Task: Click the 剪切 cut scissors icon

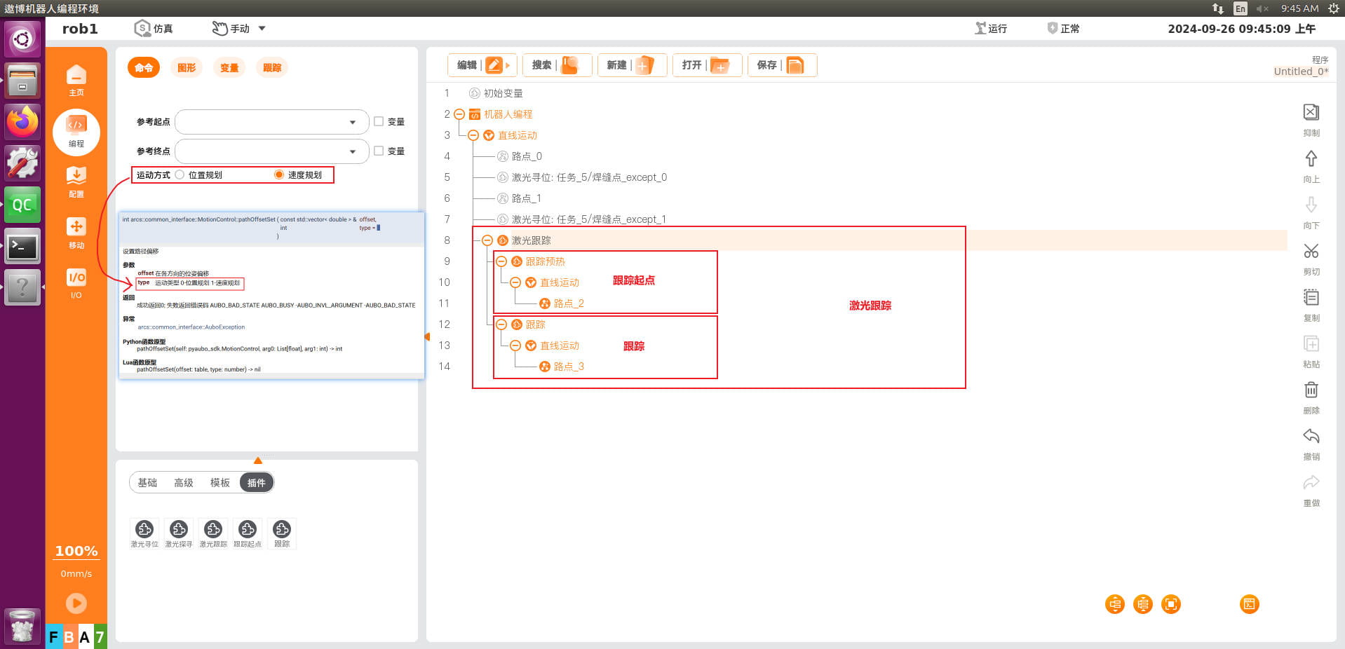Action: [1311, 251]
